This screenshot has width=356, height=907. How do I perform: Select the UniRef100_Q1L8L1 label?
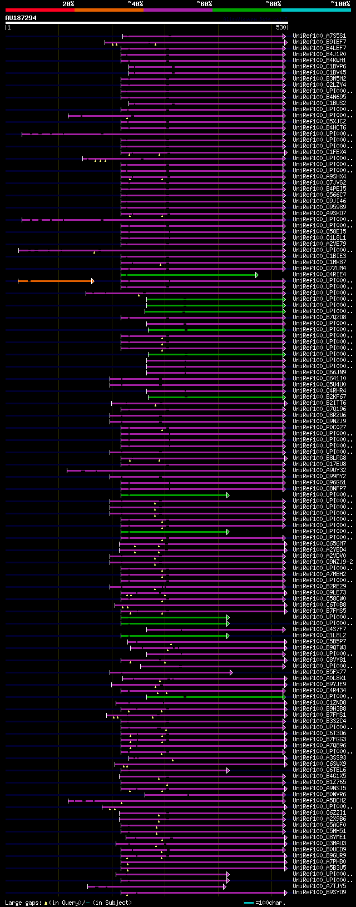[x=319, y=238]
